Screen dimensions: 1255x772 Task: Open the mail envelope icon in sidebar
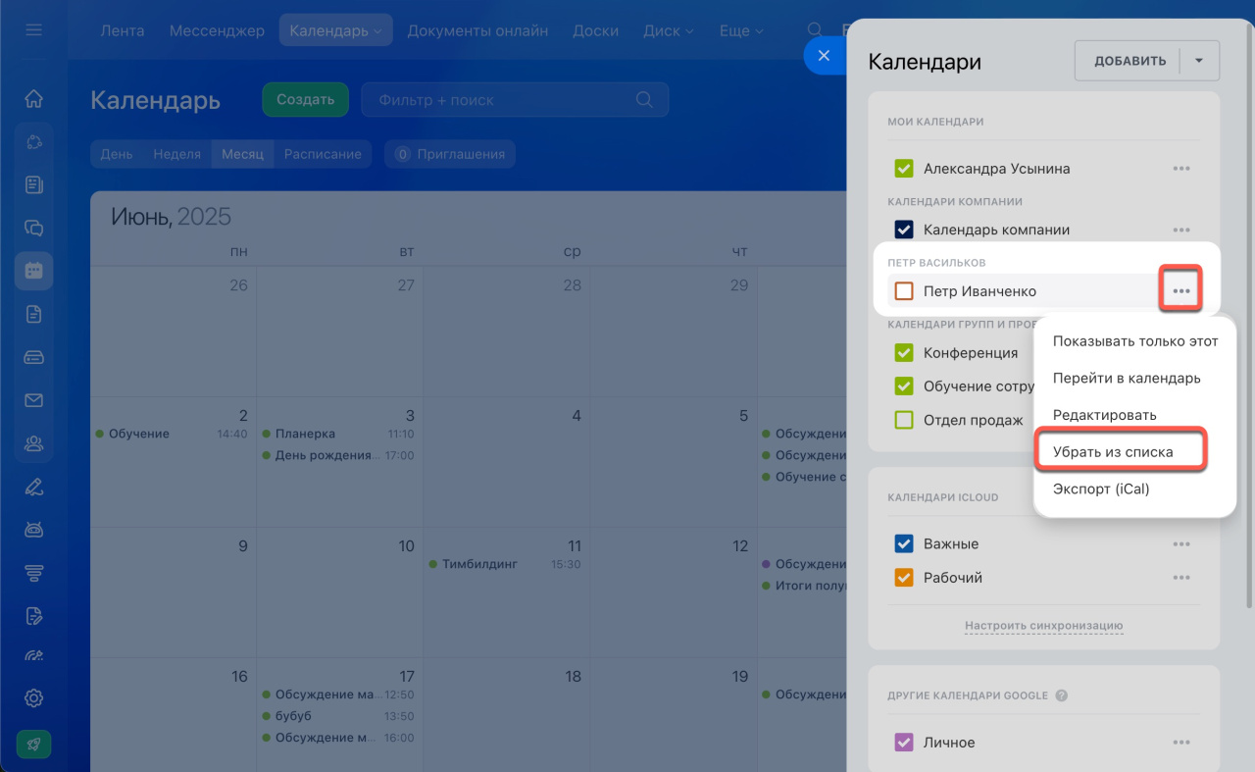tap(33, 400)
